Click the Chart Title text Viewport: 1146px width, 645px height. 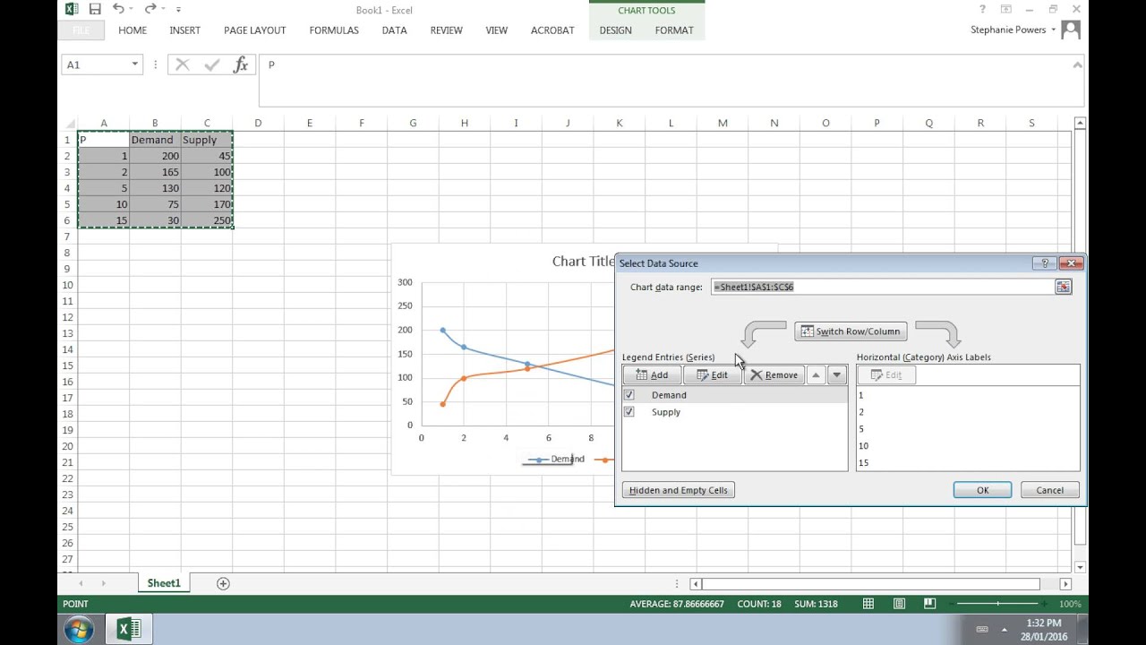click(x=583, y=261)
